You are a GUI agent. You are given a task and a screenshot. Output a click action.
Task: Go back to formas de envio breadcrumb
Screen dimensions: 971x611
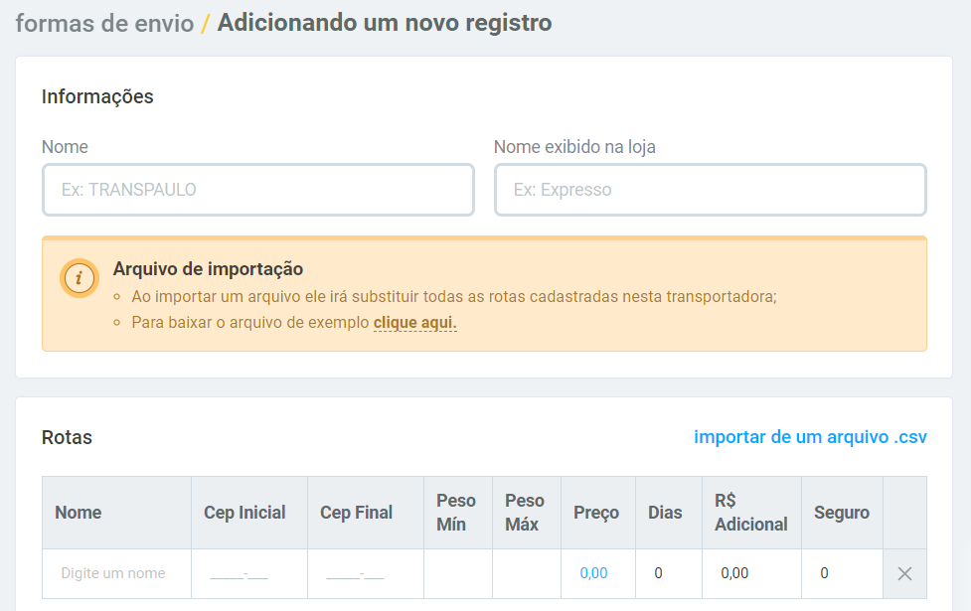pos(104,24)
